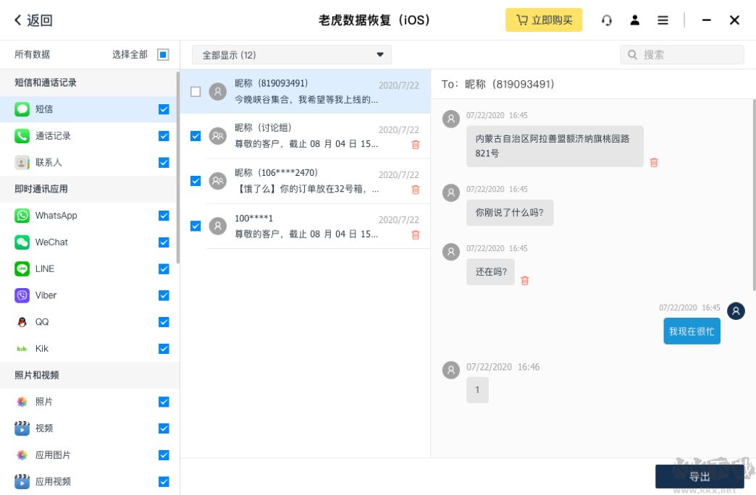Click inside the 搜索 search field

(x=681, y=54)
